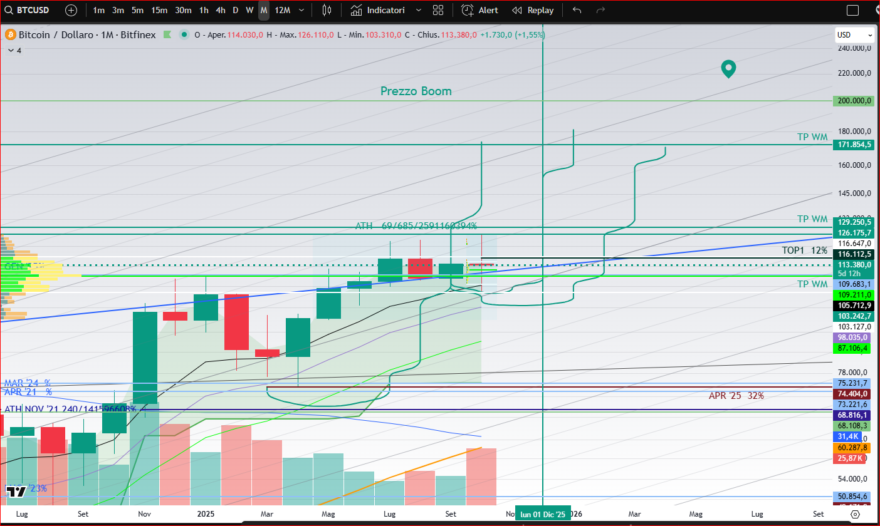Create an Alert with the clock icon
This screenshot has width=880, height=526.
[480, 10]
